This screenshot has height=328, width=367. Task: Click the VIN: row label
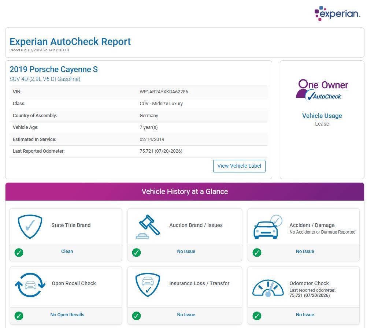17,92
